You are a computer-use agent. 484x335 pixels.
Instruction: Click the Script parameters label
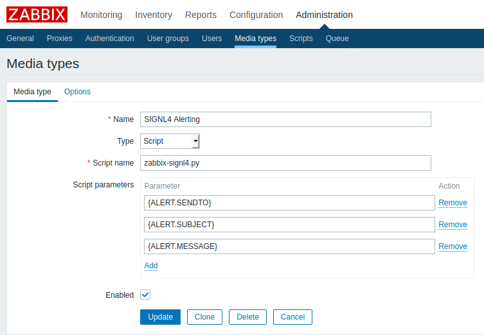[103, 185]
